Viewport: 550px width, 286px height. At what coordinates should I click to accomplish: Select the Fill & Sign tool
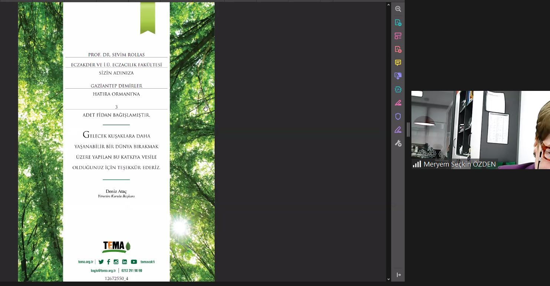pyautogui.click(x=398, y=130)
